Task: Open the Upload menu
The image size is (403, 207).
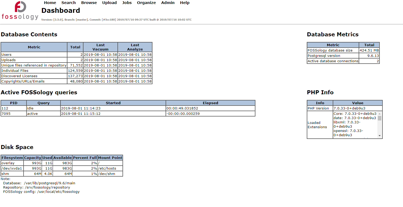Action: click(109, 3)
